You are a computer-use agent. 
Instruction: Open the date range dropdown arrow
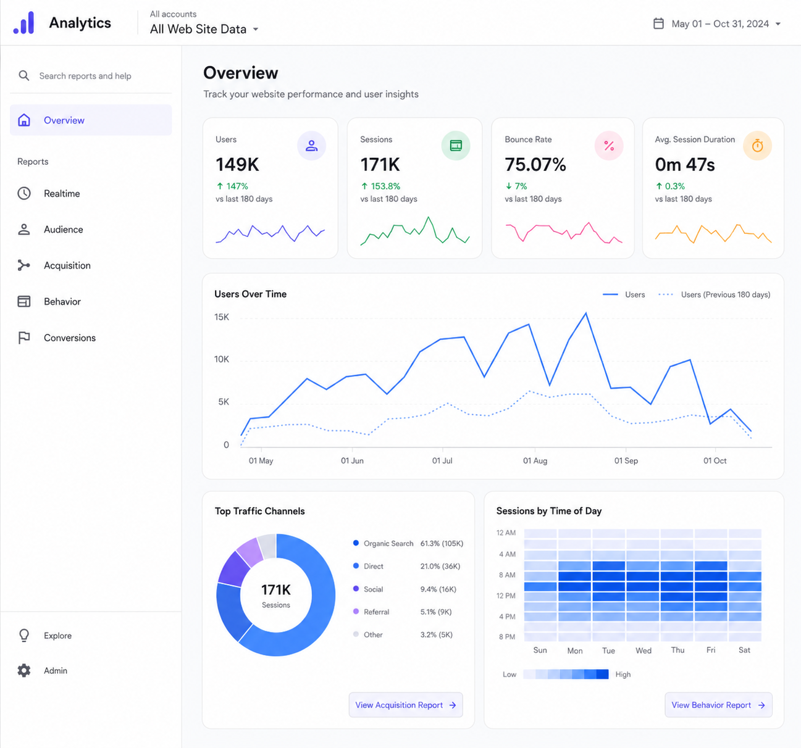[778, 24]
